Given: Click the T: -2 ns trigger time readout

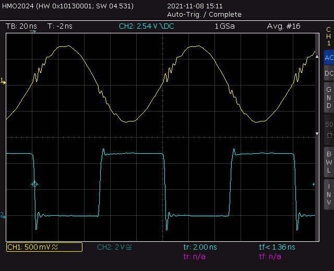Looking at the screenshot, I should (60, 26).
